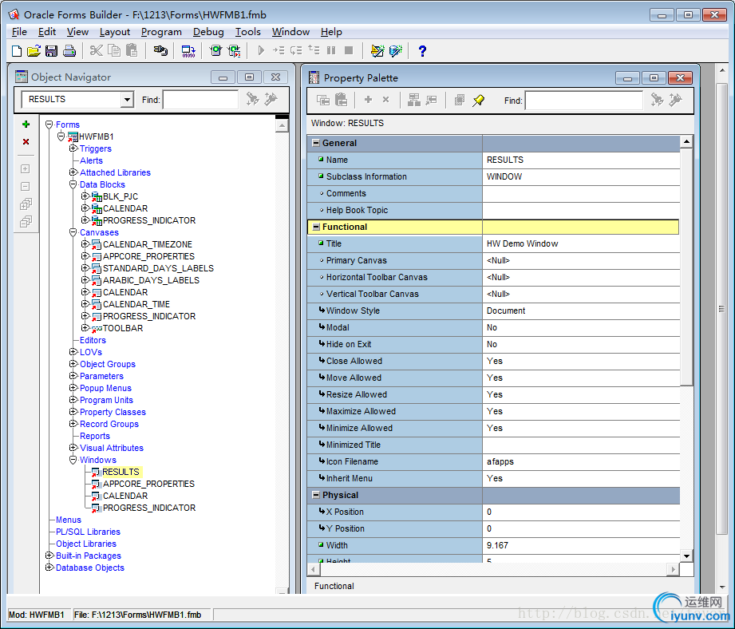Screen dimensions: 735x629
Task: Click the Run Form Debug icon
Action: pyautogui.click(x=234, y=50)
